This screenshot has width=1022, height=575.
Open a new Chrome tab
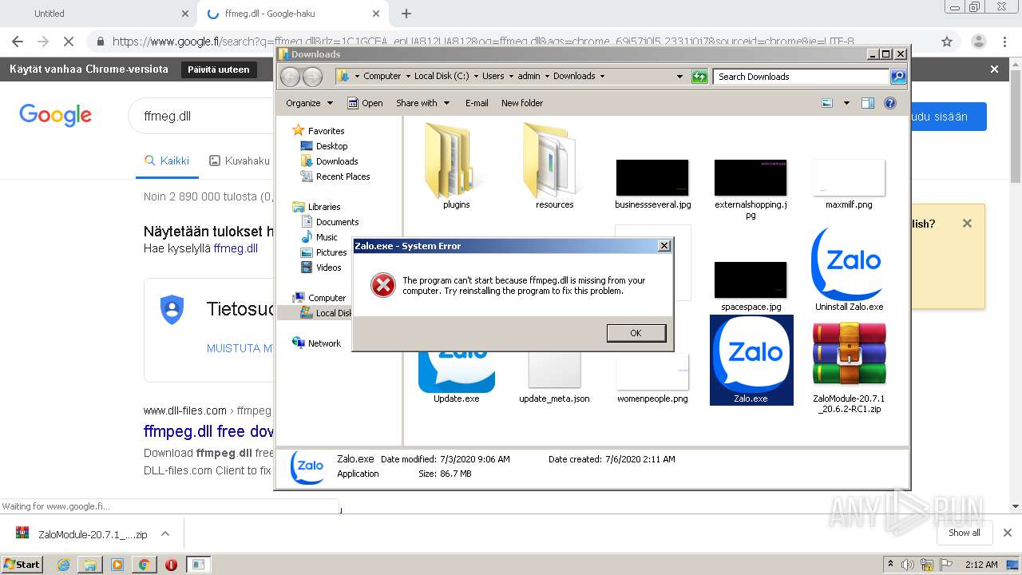[406, 14]
